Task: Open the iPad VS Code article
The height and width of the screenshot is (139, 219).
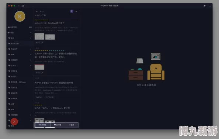Action: tap(54, 83)
